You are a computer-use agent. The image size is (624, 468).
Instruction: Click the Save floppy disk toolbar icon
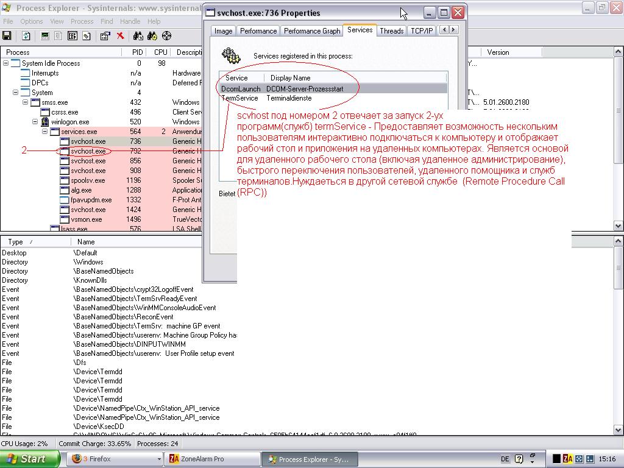tap(7, 36)
